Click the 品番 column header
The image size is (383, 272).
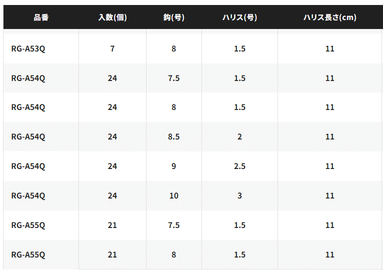(x=41, y=17)
